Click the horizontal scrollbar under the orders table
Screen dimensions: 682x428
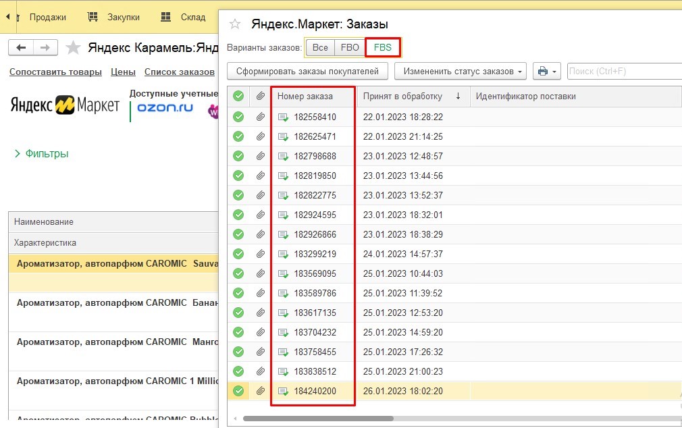(x=318, y=419)
